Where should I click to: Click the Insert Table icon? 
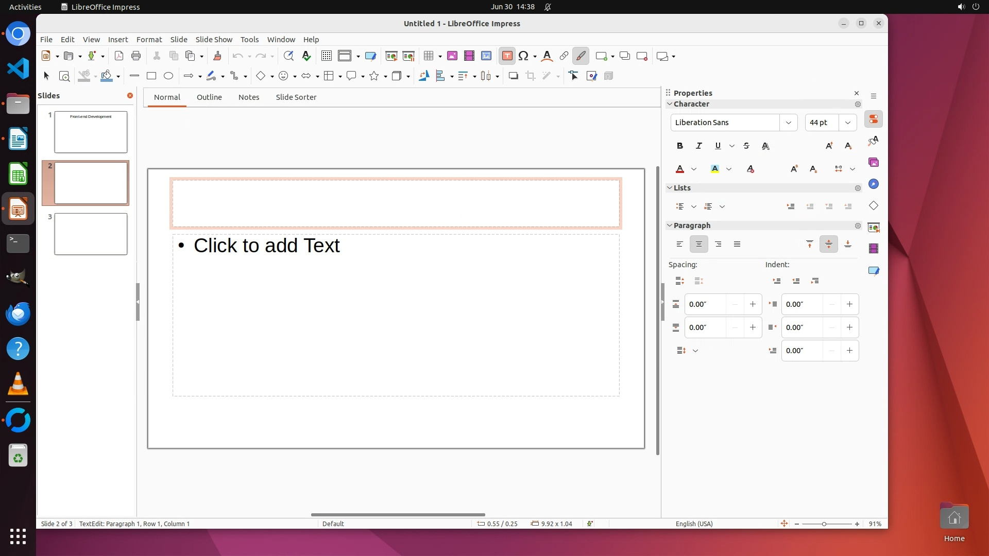tap(429, 56)
